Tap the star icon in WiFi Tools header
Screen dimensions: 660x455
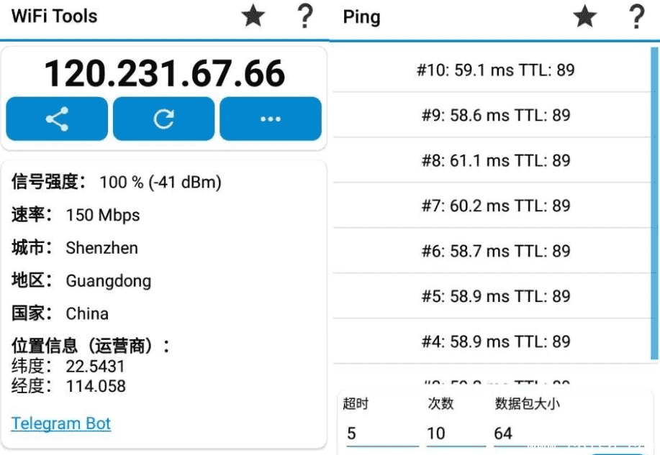click(x=253, y=16)
